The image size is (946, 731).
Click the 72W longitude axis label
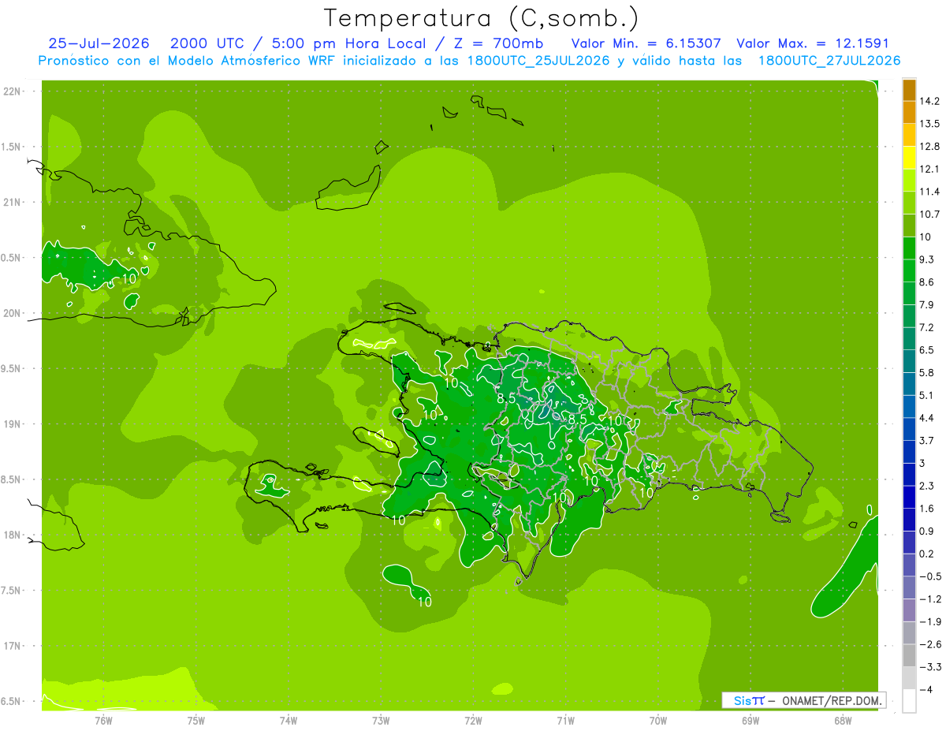tap(473, 720)
